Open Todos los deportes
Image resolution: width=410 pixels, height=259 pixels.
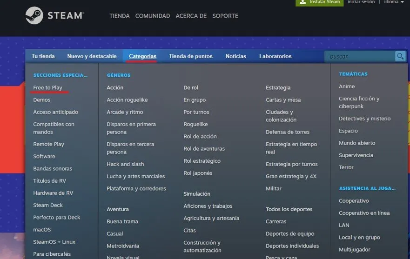289,209
